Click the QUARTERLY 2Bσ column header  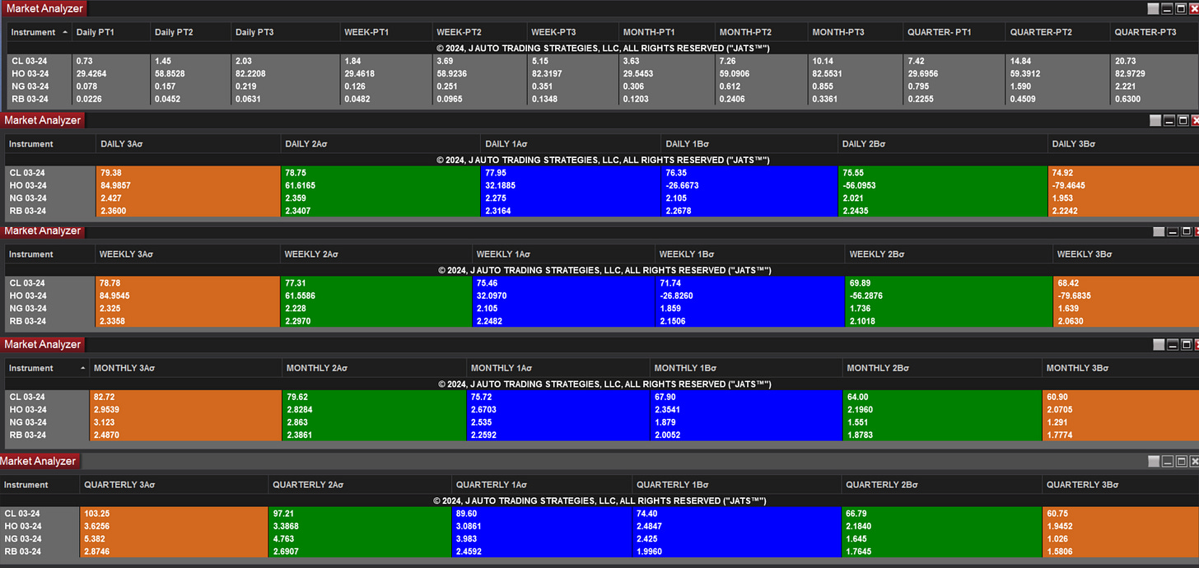pos(941,485)
